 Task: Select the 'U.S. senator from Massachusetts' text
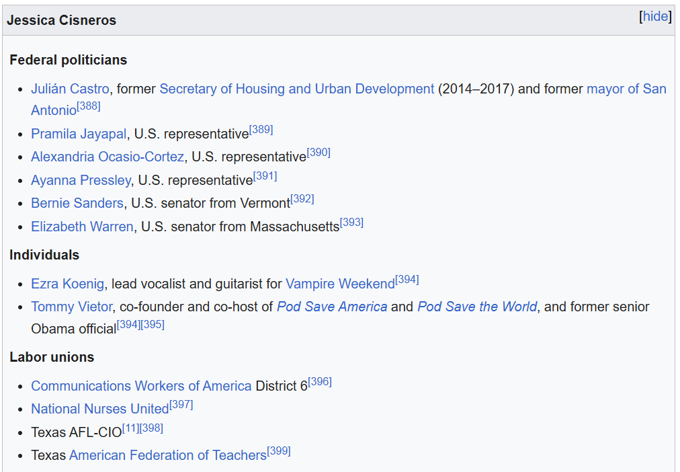[x=241, y=227]
